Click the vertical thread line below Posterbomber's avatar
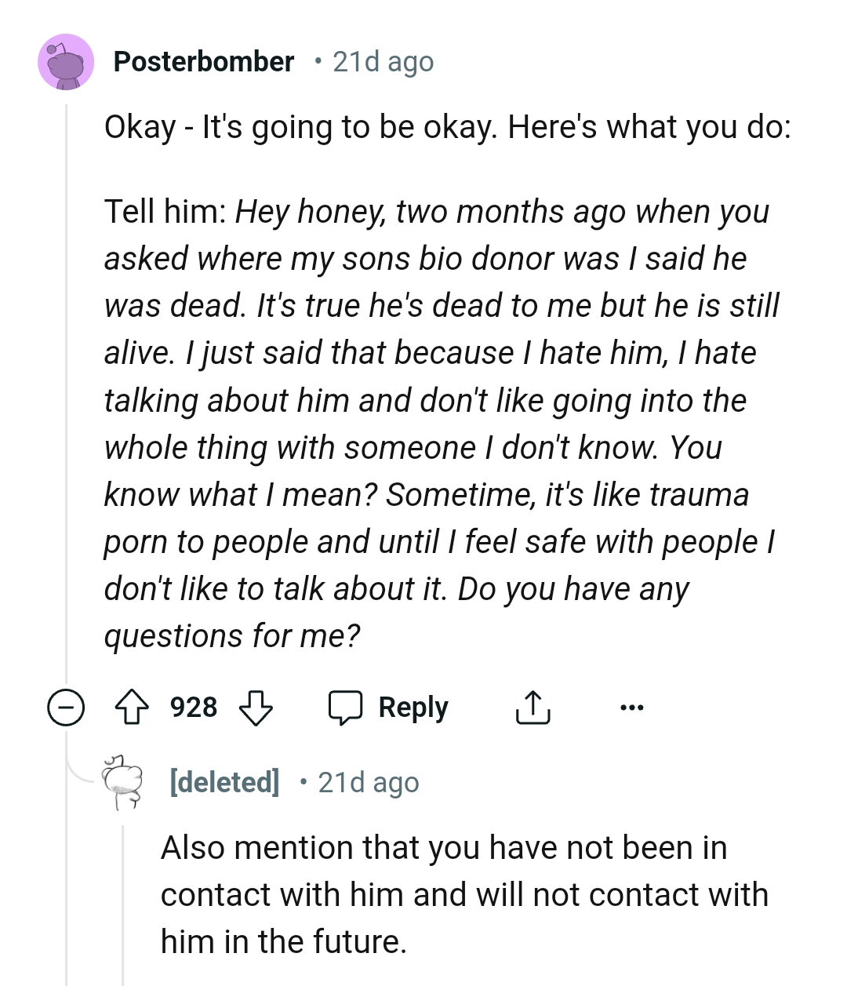Viewport: 847px width, 986px height. coord(67,392)
